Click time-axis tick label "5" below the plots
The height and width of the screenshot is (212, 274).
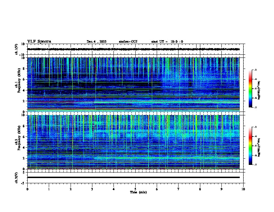(x=135, y=189)
